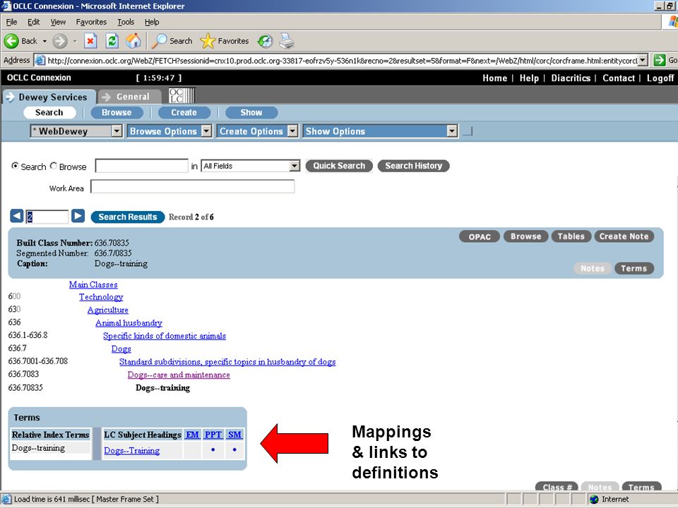This screenshot has width=678, height=508.
Task: Switch to the General tab
Action: click(130, 97)
